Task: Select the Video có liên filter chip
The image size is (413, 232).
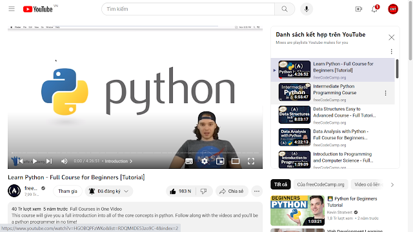Action: pyautogui.click(x=368, y=184)
